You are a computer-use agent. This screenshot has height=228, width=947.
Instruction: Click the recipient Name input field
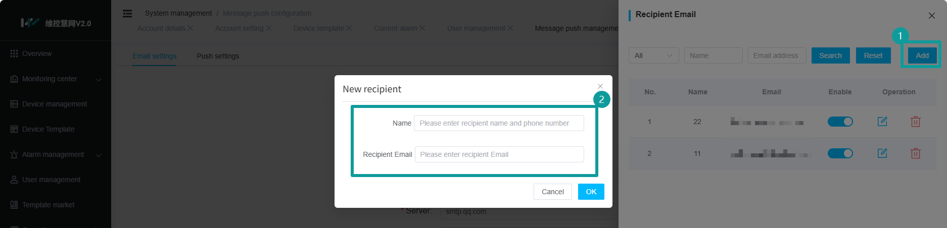point(498,123)
